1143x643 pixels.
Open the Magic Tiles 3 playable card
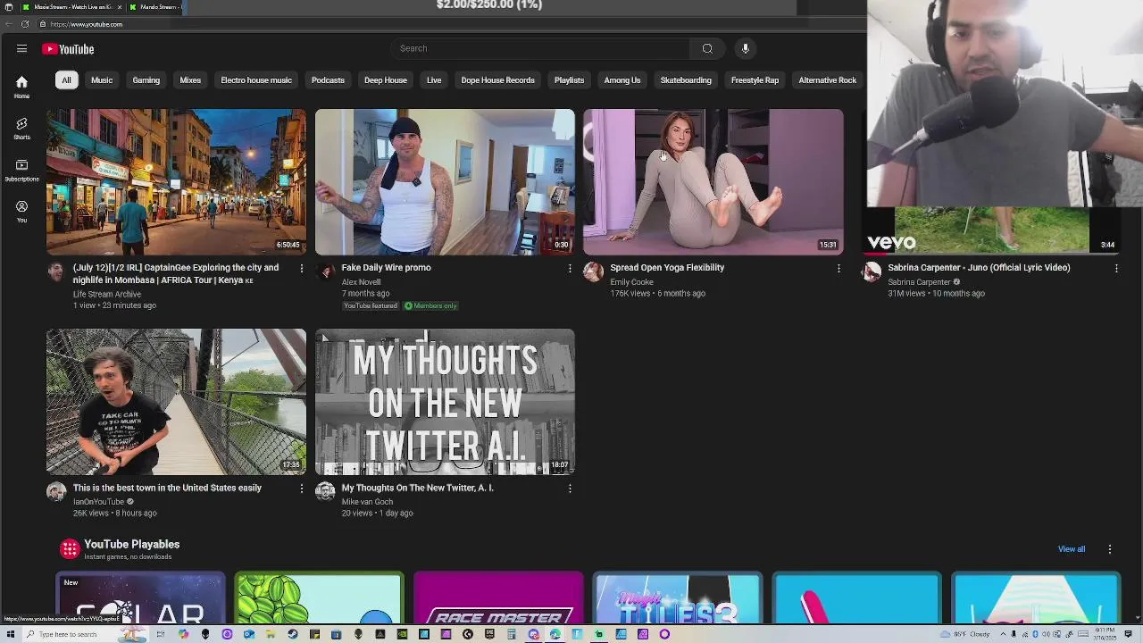click(x=677, y=598)
